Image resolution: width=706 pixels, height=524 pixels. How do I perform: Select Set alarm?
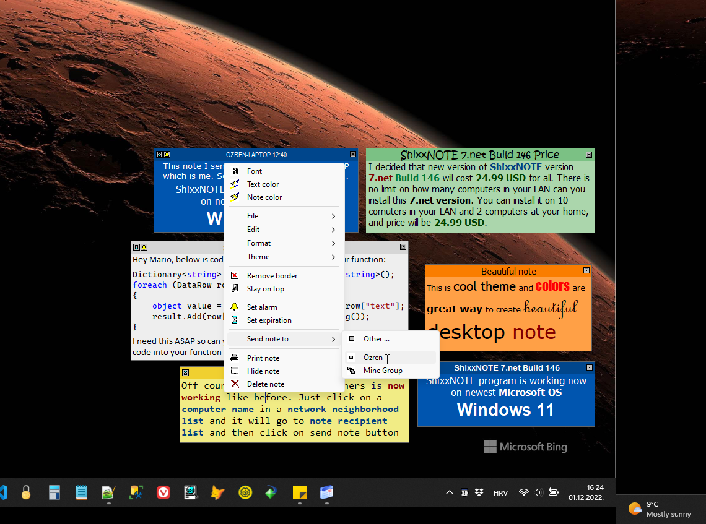[284, 307]
